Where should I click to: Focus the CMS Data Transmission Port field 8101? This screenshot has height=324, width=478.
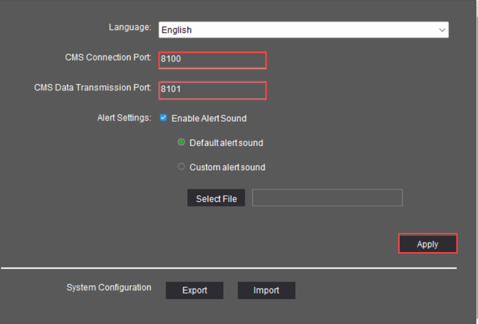[x=213, y=90]
